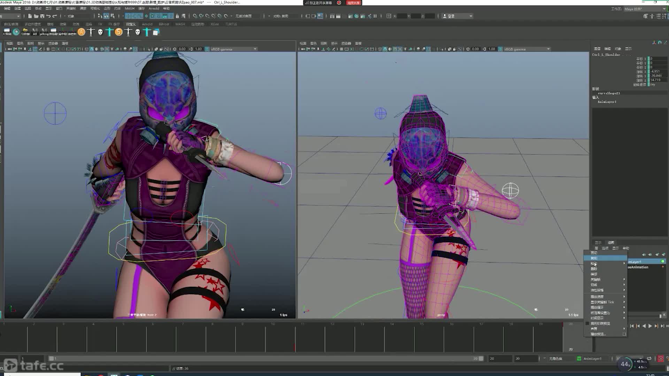Toggle snap to curves
This screenshot has width=669, height=376.
point(201,16)
